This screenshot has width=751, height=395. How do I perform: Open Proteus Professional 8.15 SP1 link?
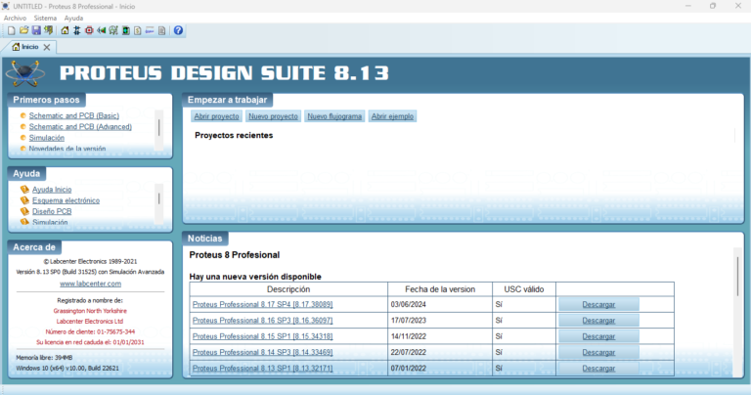coord(262,336)
